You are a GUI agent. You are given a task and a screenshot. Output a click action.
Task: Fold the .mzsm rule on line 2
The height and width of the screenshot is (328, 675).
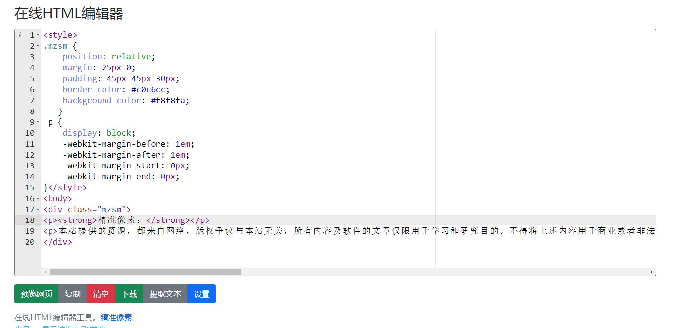[x=38, y=46]
